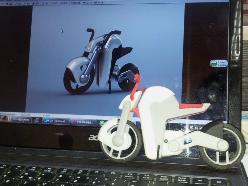248x186 pixels.
Task: Open the Edit (编辑) tool in viewer toolbar
Action: [10, 3]
